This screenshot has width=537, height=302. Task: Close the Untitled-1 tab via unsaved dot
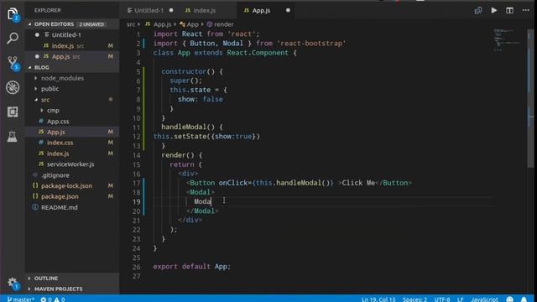point(171,10)
